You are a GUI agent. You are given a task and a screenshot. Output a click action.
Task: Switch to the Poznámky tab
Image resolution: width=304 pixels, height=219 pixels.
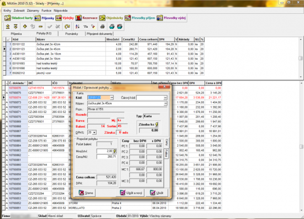pyautogui.click(x=71, y=34)
